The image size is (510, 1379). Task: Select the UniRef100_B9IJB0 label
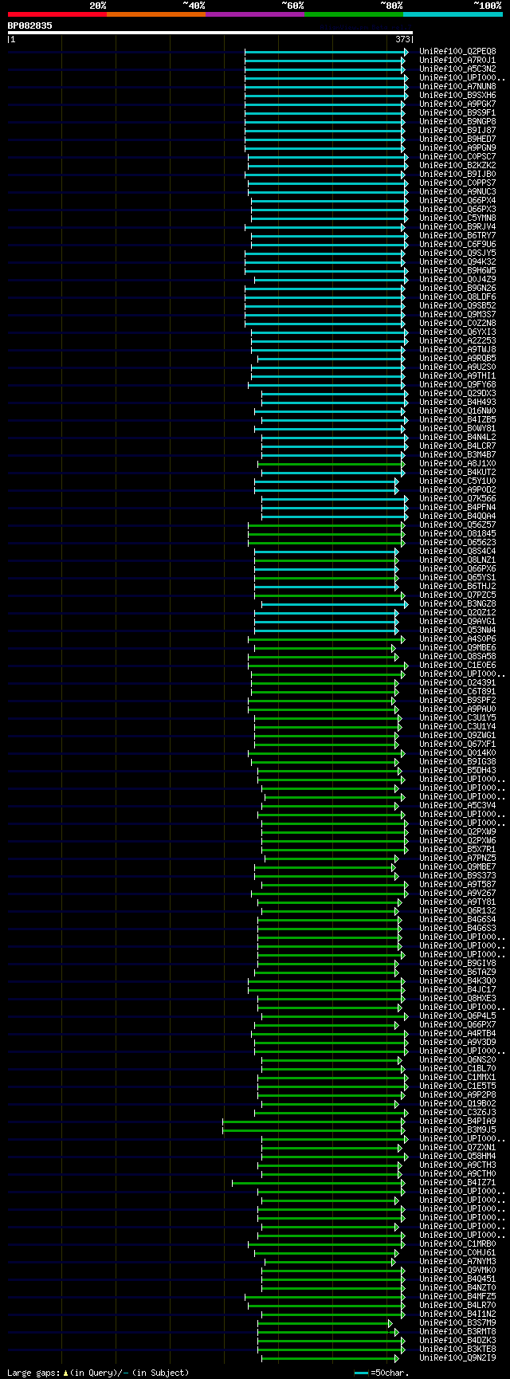(457, 175)
